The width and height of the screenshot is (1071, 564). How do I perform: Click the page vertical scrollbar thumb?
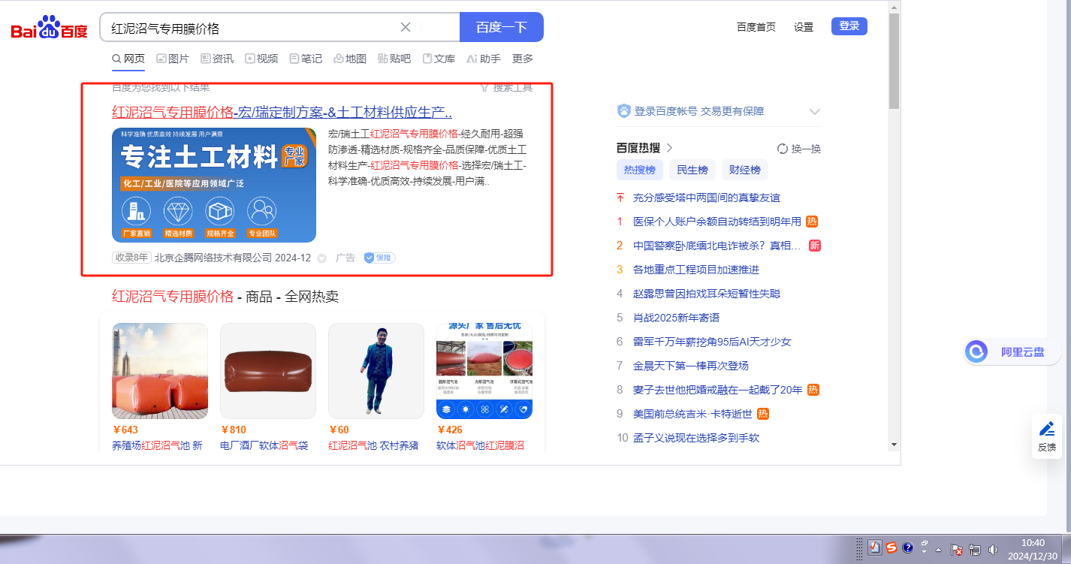click(894, 62)
